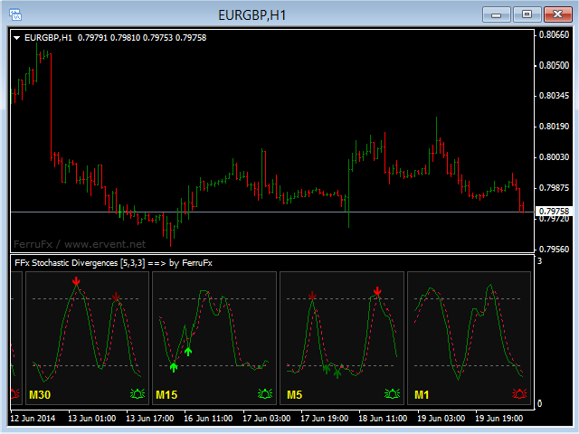Click the dark red arrow at M30 second peak
The height and width of the screenshot is (434, 579).
116,297
